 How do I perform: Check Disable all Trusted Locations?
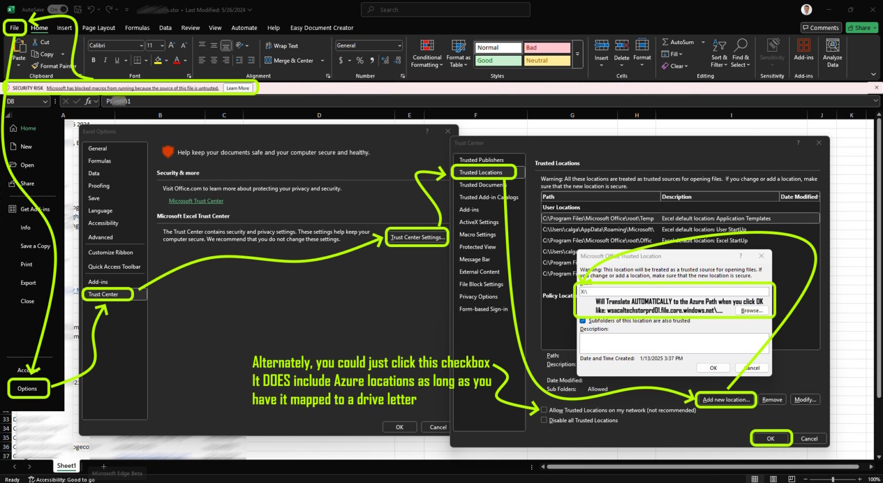pos(544,420)
